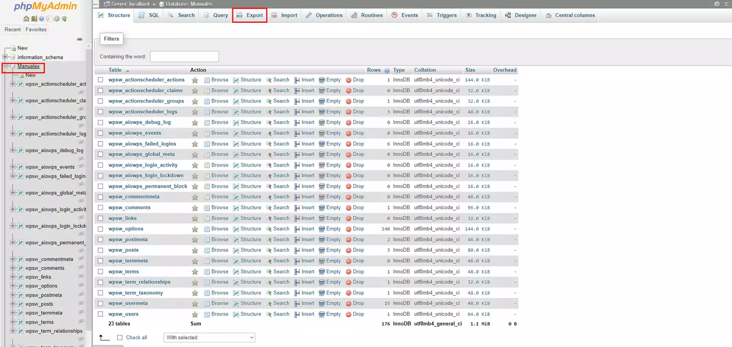Tick the checkbox for wpsw_users table
This screenshot has height=347, width=732.
pyautogui.click(x=101, y=314)
